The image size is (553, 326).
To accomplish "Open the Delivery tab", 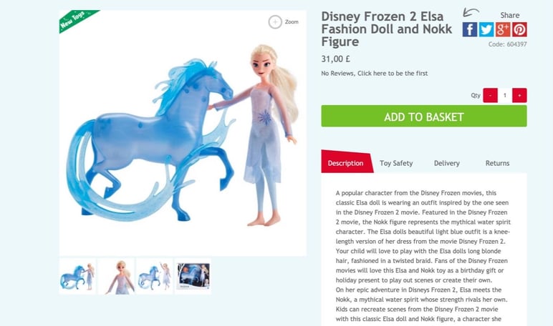I will pyautogui.click(x=447, y=163).
